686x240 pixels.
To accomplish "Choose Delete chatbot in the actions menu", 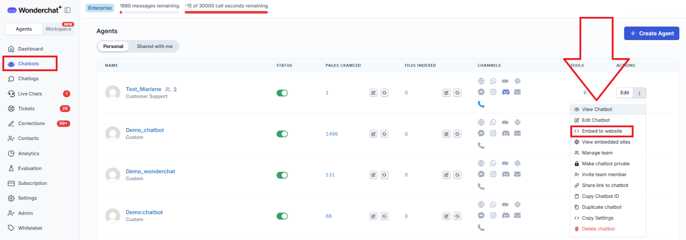I will pyautogui.click(x=598, y=229).
